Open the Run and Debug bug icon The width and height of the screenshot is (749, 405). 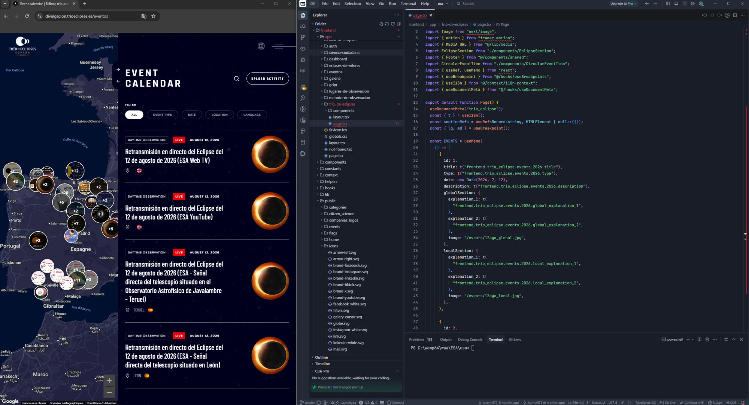(303, 60)
